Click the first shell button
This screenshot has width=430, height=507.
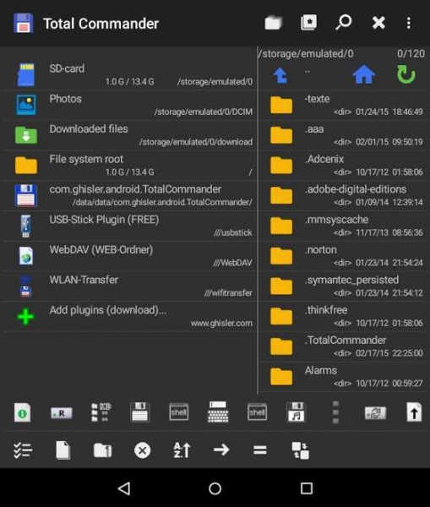point(179,412)
